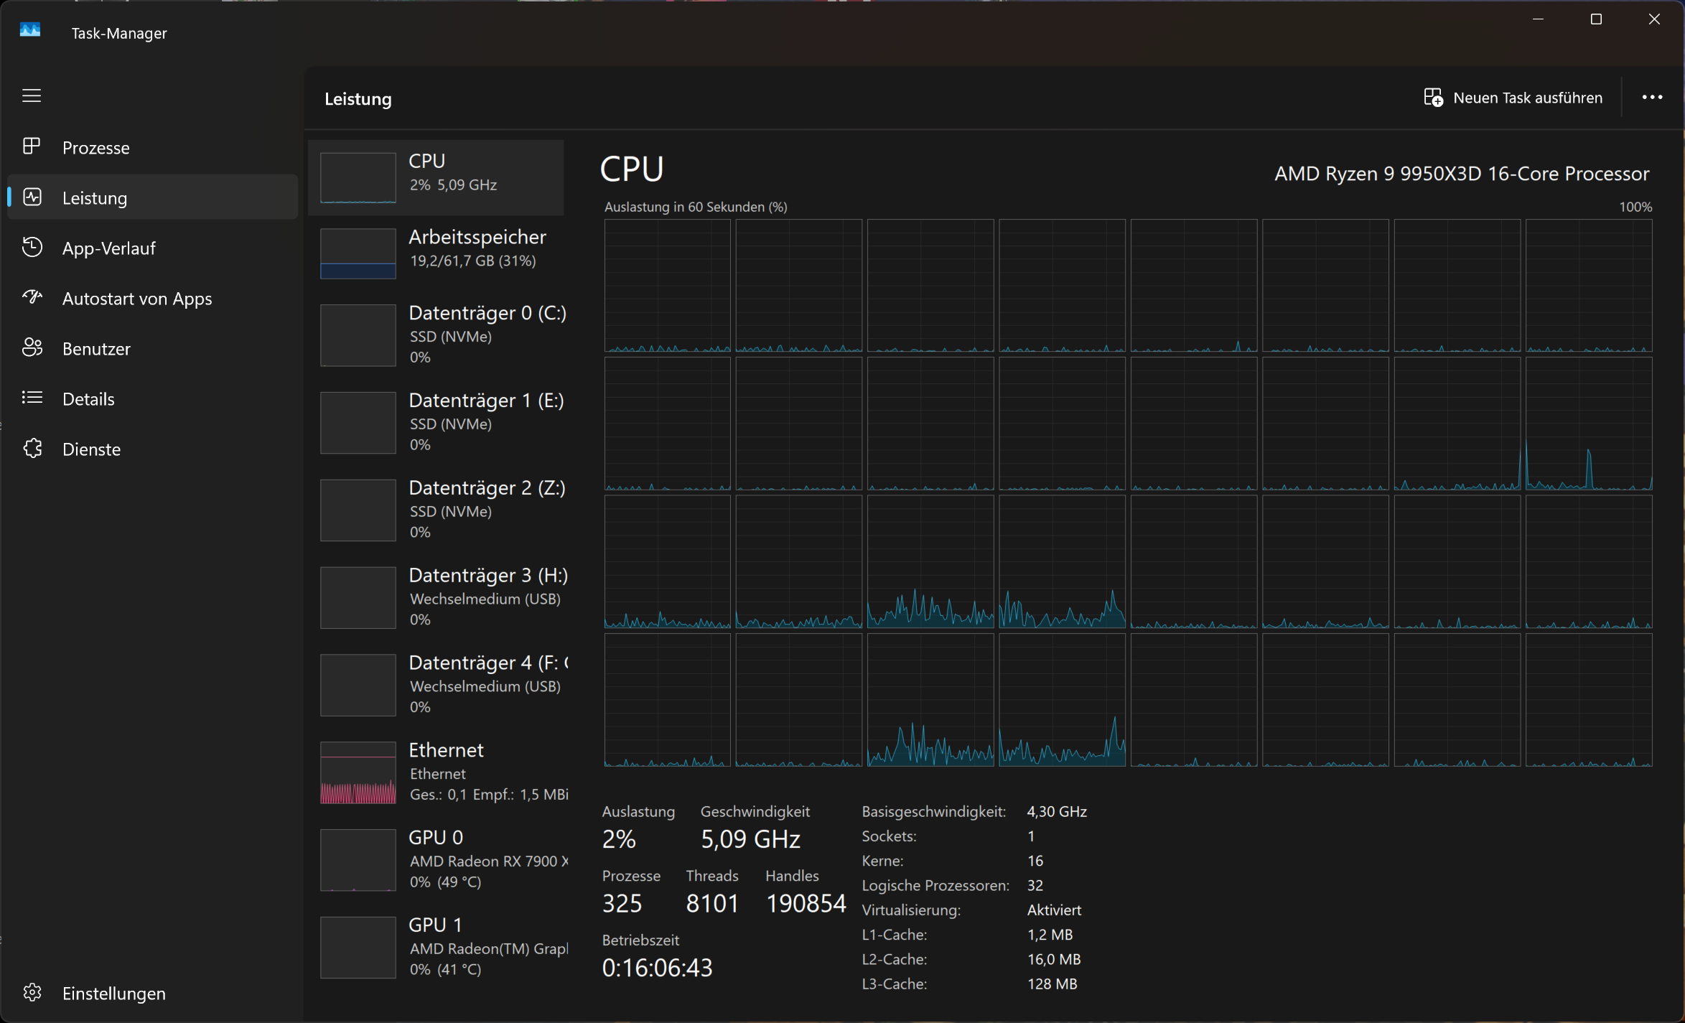
Task: Open the Benutzer users icon
Action: coord(32,347)
